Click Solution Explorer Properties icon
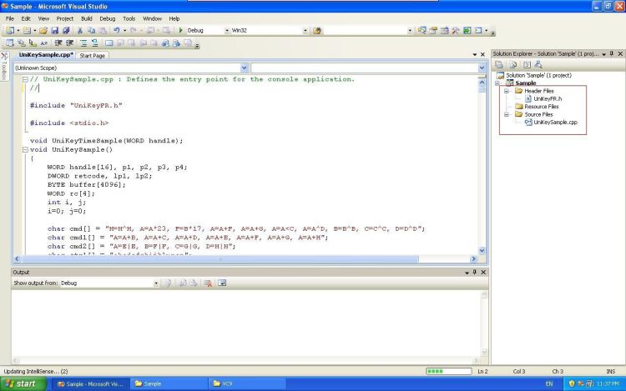This screenshot has height=391, width=626. tap(499, 64)
